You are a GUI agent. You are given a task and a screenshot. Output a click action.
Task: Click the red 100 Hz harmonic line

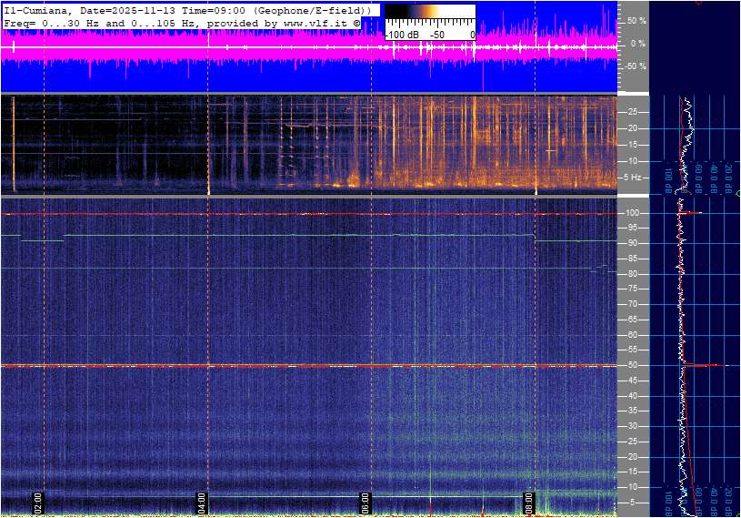tap(273, 214)
